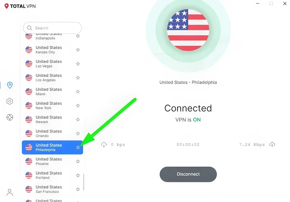The image size is (290, 202).
Task: Click the Disconnect button
Action: (x=188, y=174)
